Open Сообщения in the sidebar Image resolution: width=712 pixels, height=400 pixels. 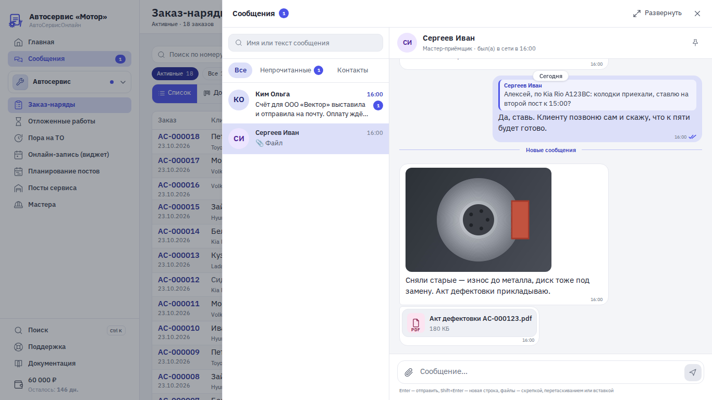click(69, 59)
